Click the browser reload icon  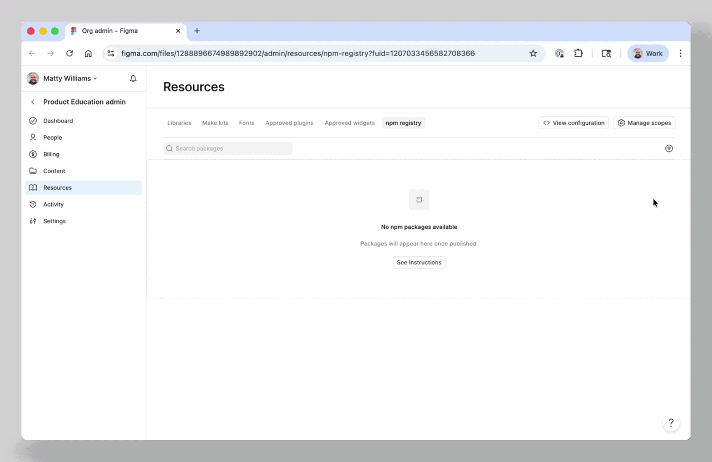70,53
